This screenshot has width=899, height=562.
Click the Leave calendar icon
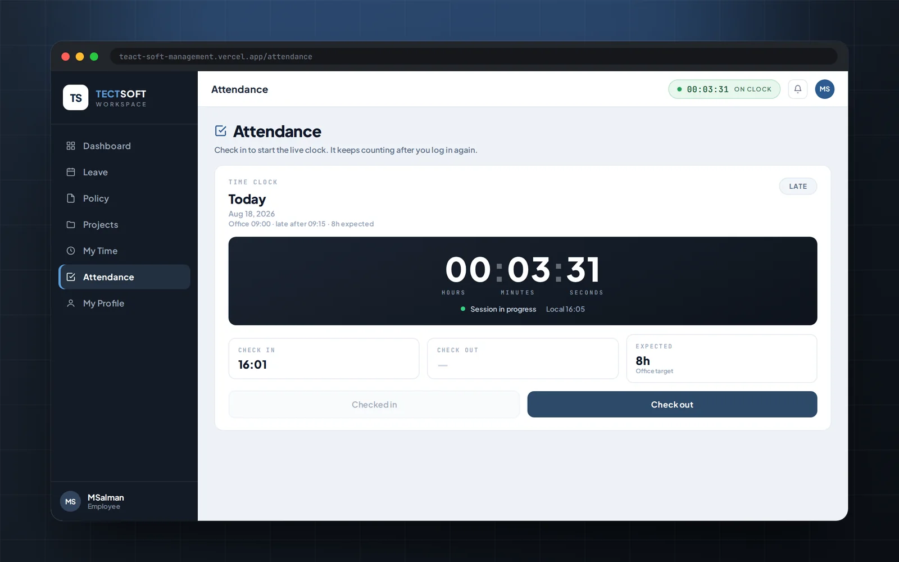click(71, 172)
